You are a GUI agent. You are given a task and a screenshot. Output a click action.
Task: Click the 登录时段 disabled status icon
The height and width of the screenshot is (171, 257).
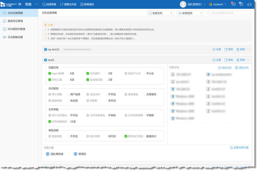click(x=50, y=101)
